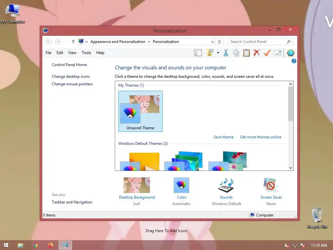
Task: Open the Sounds settings icon
Action: [x=226, y=185]
